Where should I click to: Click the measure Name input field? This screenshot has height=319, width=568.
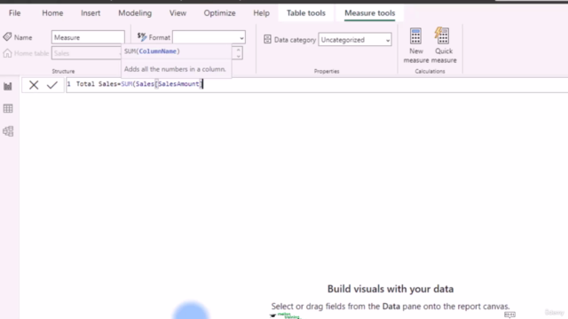88,37
